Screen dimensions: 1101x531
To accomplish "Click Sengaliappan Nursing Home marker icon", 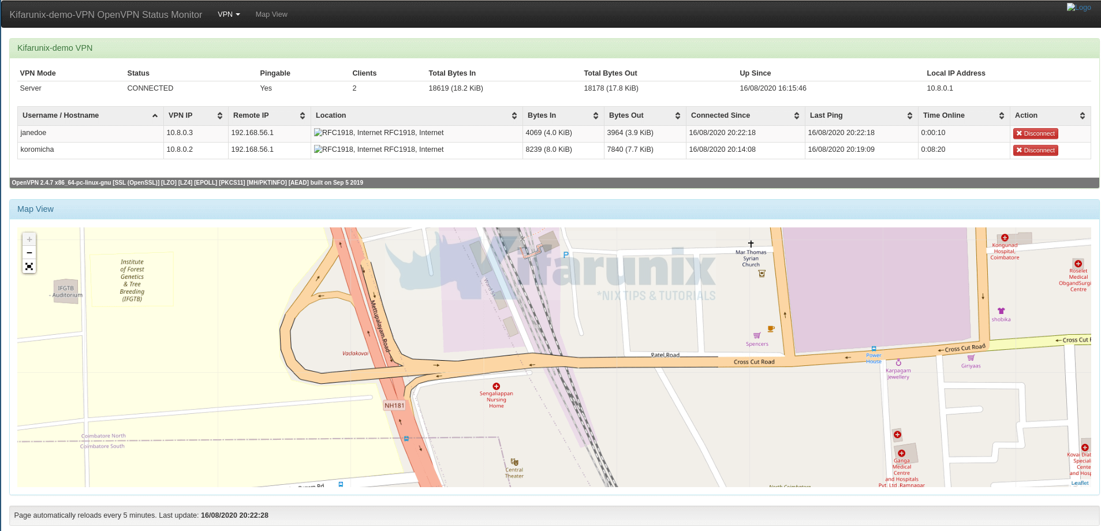I will [496, 387].
